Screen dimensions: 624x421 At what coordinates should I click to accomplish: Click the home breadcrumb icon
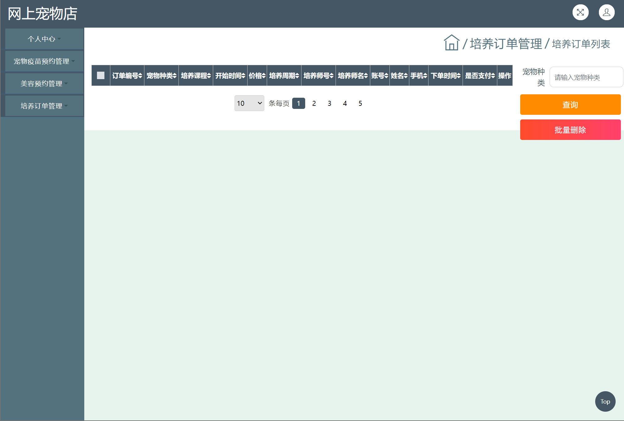click(451, 43)
